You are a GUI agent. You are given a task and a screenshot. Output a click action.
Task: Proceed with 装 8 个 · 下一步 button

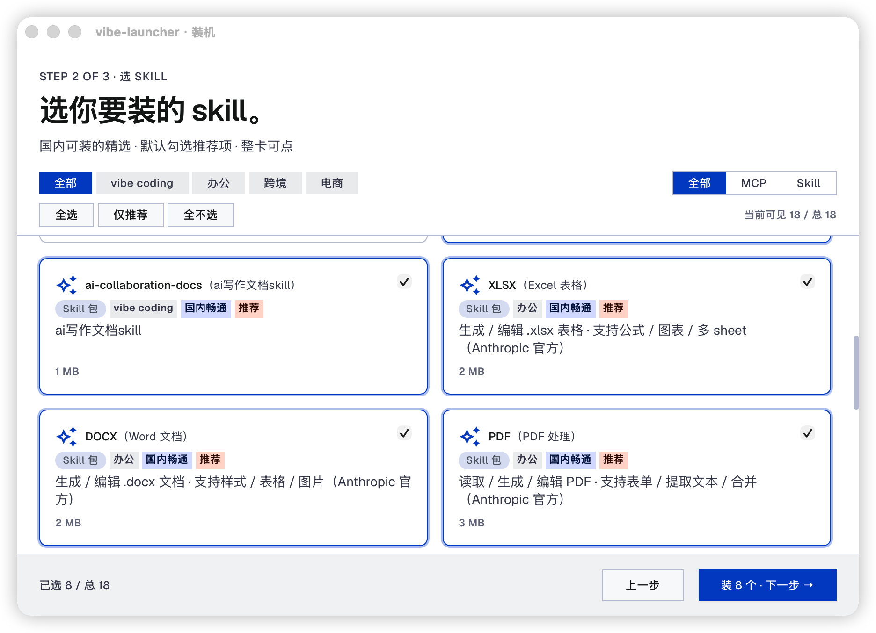pos(767,585)
